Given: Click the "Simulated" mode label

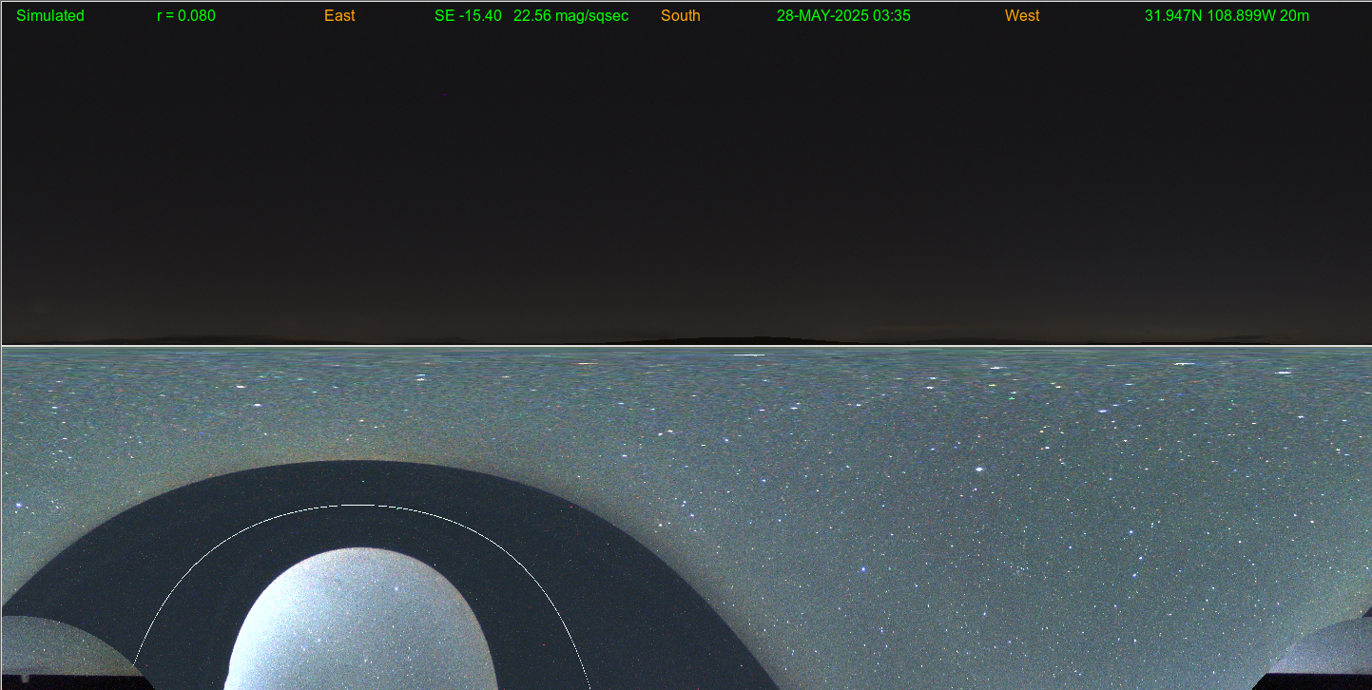Looking at the screenshot, I should pos(50,16).
